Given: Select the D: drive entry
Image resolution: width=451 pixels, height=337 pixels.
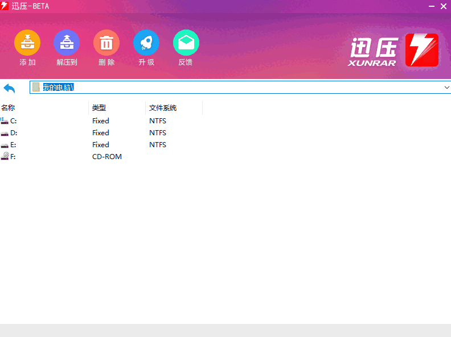Looking at the screenshot, I should click(13, 133).
